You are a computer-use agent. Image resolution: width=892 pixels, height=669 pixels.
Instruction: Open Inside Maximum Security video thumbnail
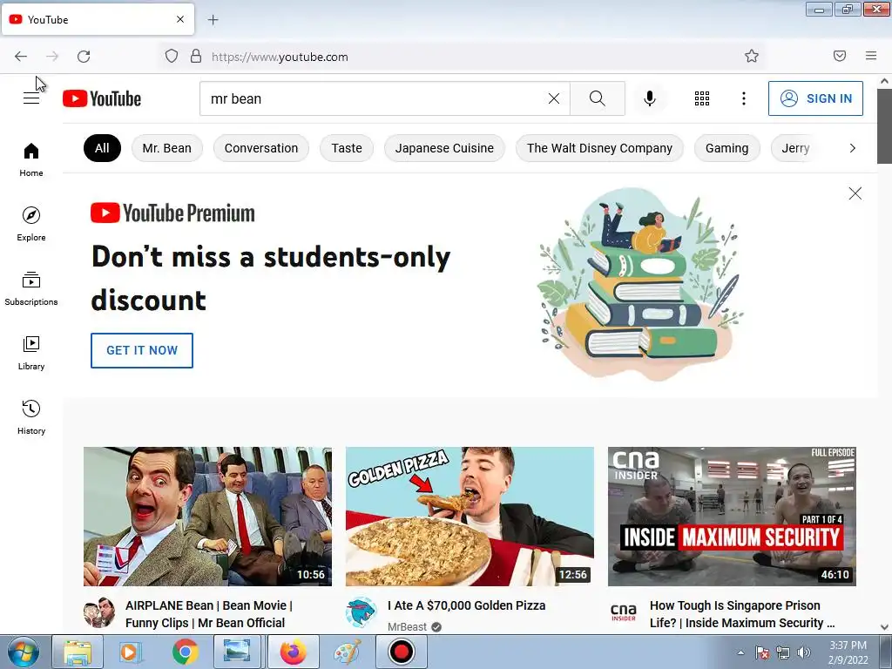(732, 517)
